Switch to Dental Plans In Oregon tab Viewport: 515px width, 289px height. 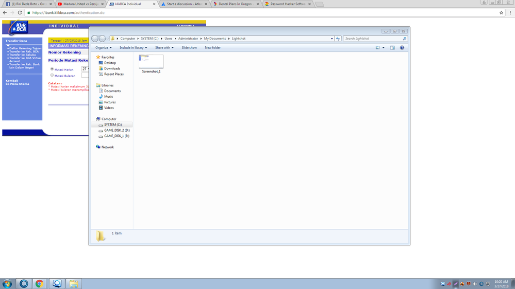tap(236, 4)
